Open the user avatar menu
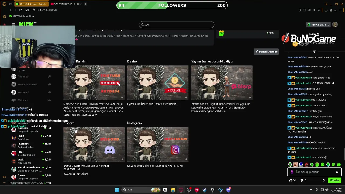The image size is (345, 194). (x=335, y=25)
